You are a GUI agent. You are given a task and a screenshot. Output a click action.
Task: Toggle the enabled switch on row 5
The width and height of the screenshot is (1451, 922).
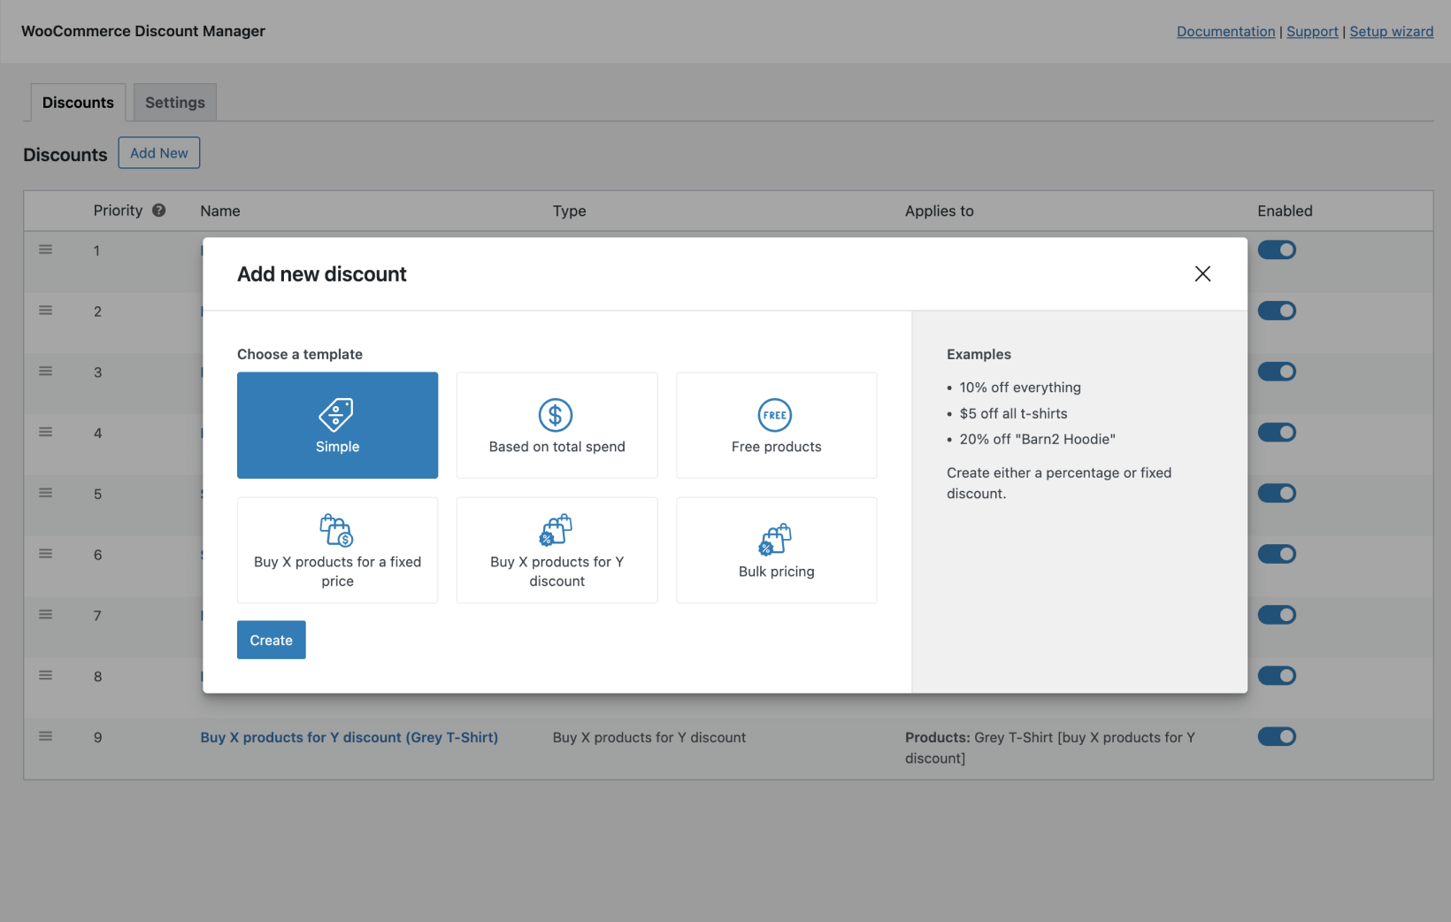(1277, 493)
